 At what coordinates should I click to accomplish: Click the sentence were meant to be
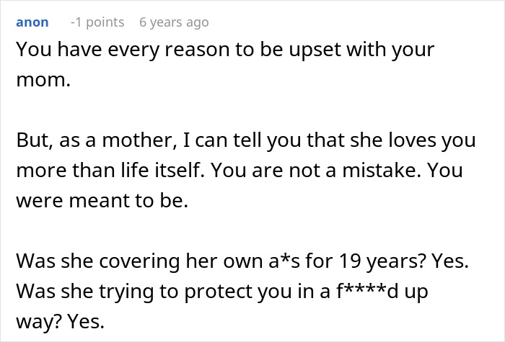tap(101, 202)
